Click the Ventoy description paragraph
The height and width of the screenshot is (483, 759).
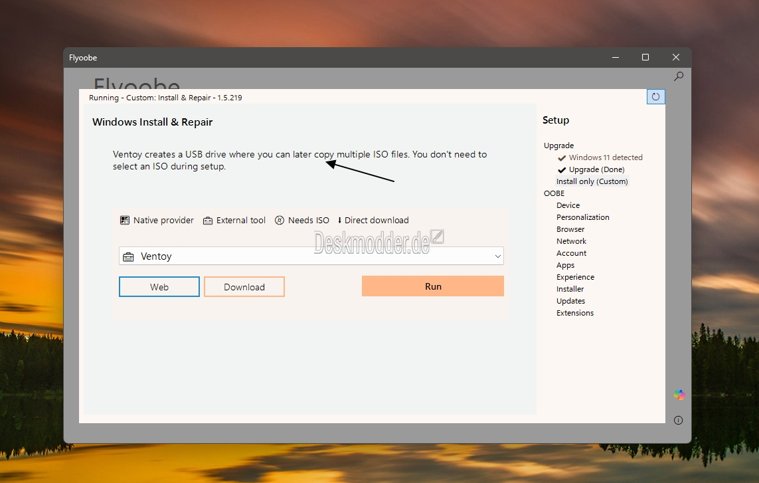(299, 160)
